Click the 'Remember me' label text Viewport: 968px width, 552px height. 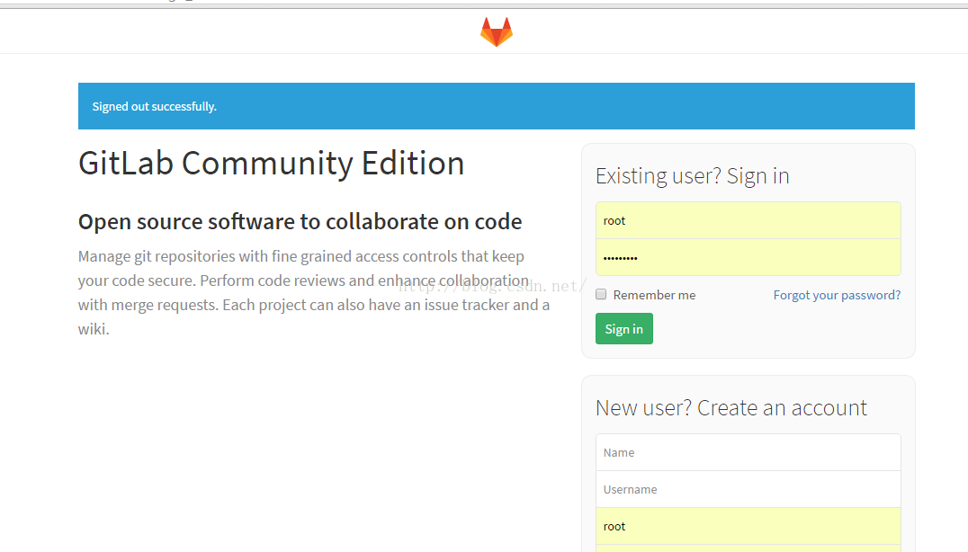[654, 295]
